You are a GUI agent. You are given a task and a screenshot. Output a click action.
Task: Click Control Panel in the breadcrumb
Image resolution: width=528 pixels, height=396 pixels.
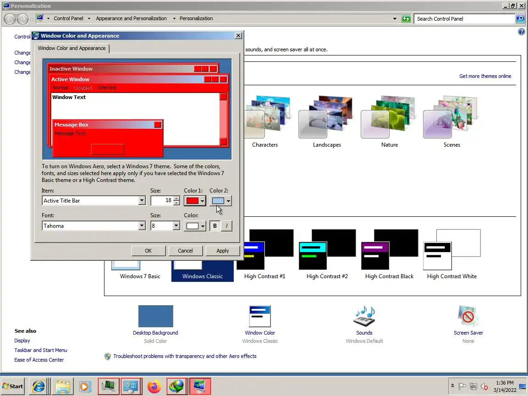pos(68,18)
